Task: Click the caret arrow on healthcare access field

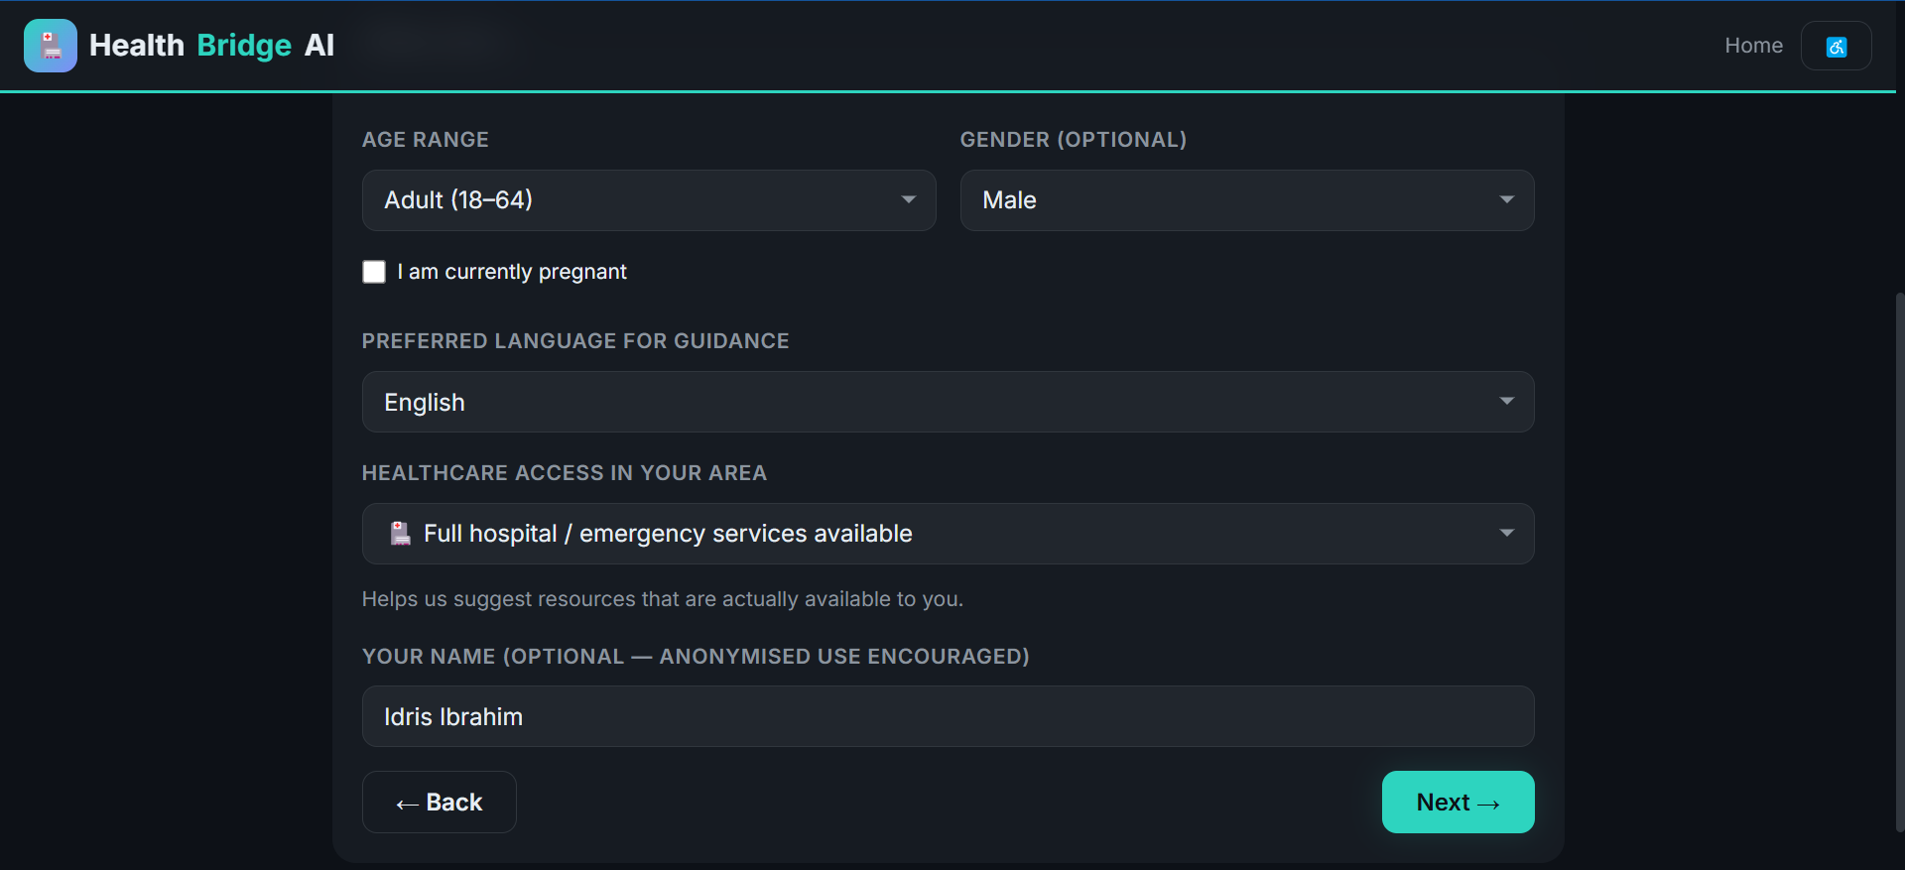Action: tap(1506, 533)
